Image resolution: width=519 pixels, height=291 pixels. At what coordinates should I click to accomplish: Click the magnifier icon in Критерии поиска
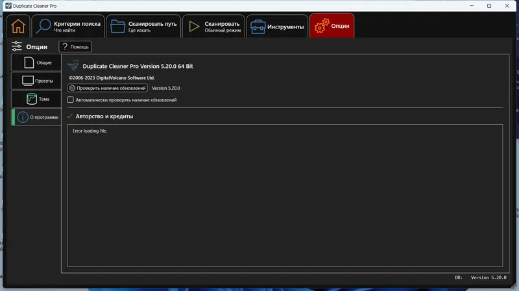[x=43, y=26]
